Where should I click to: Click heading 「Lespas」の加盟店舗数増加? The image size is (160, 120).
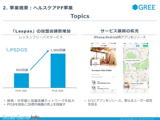click(41, 31)
